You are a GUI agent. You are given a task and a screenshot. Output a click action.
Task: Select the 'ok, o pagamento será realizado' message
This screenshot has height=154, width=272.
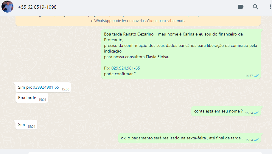tap(182, 138)
